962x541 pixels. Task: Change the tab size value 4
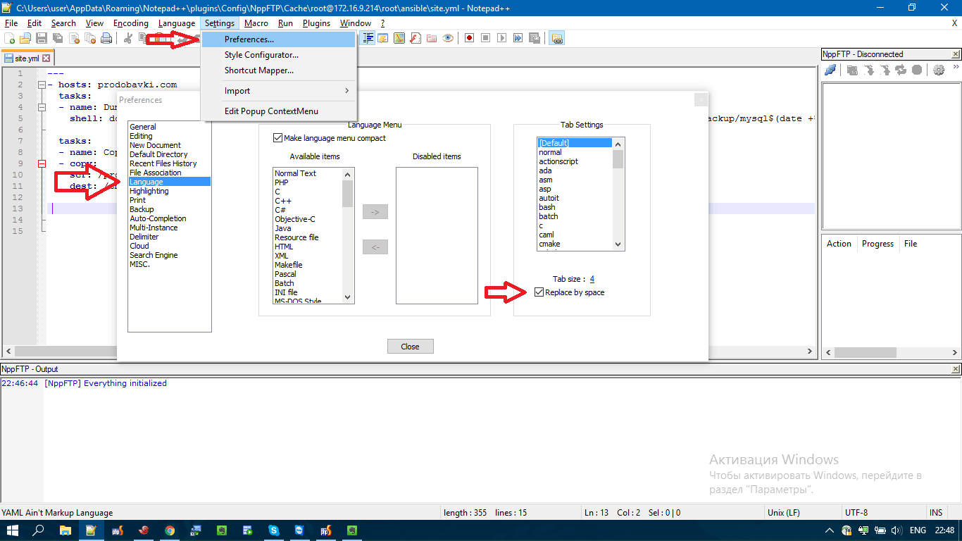pos(592,279)
